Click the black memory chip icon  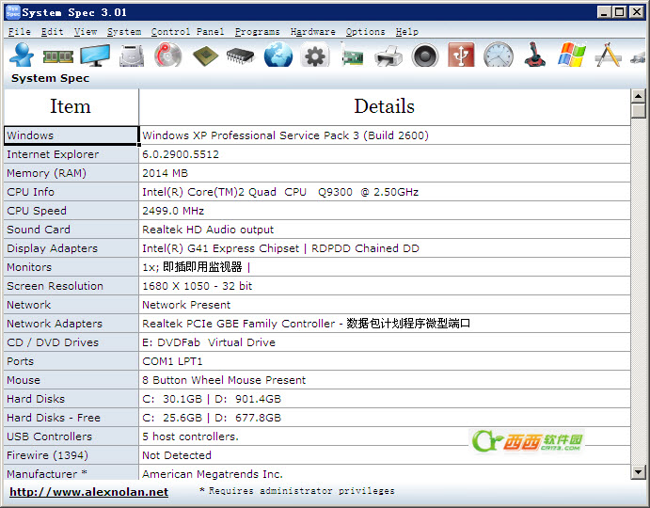pyautogui.click(x=241, y=56)
